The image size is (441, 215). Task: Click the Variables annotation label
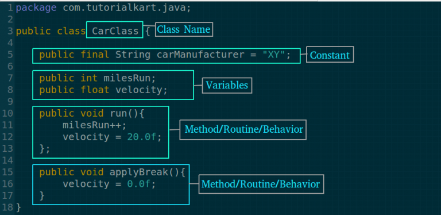(x=227, y=85)
